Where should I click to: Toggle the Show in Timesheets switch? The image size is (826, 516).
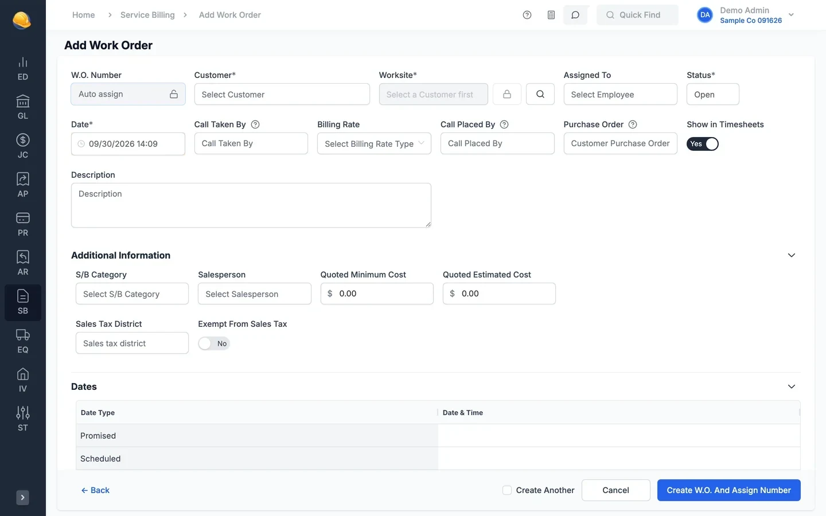(703, 144)
